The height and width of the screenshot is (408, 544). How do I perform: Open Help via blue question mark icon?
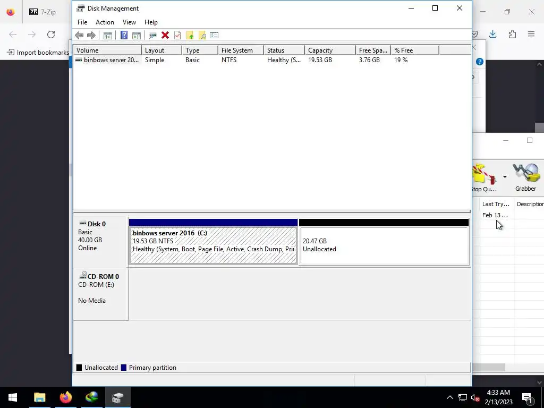point(124,35)
